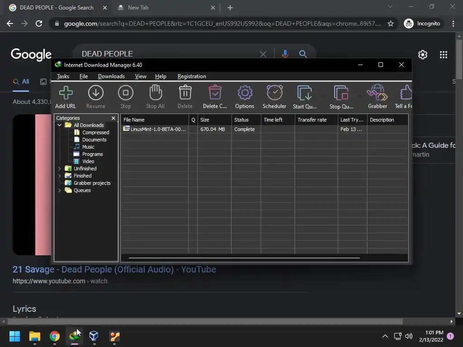Expand the Unfinished tree node
Viewport: 463px width, 347px height.
[59, 169]
